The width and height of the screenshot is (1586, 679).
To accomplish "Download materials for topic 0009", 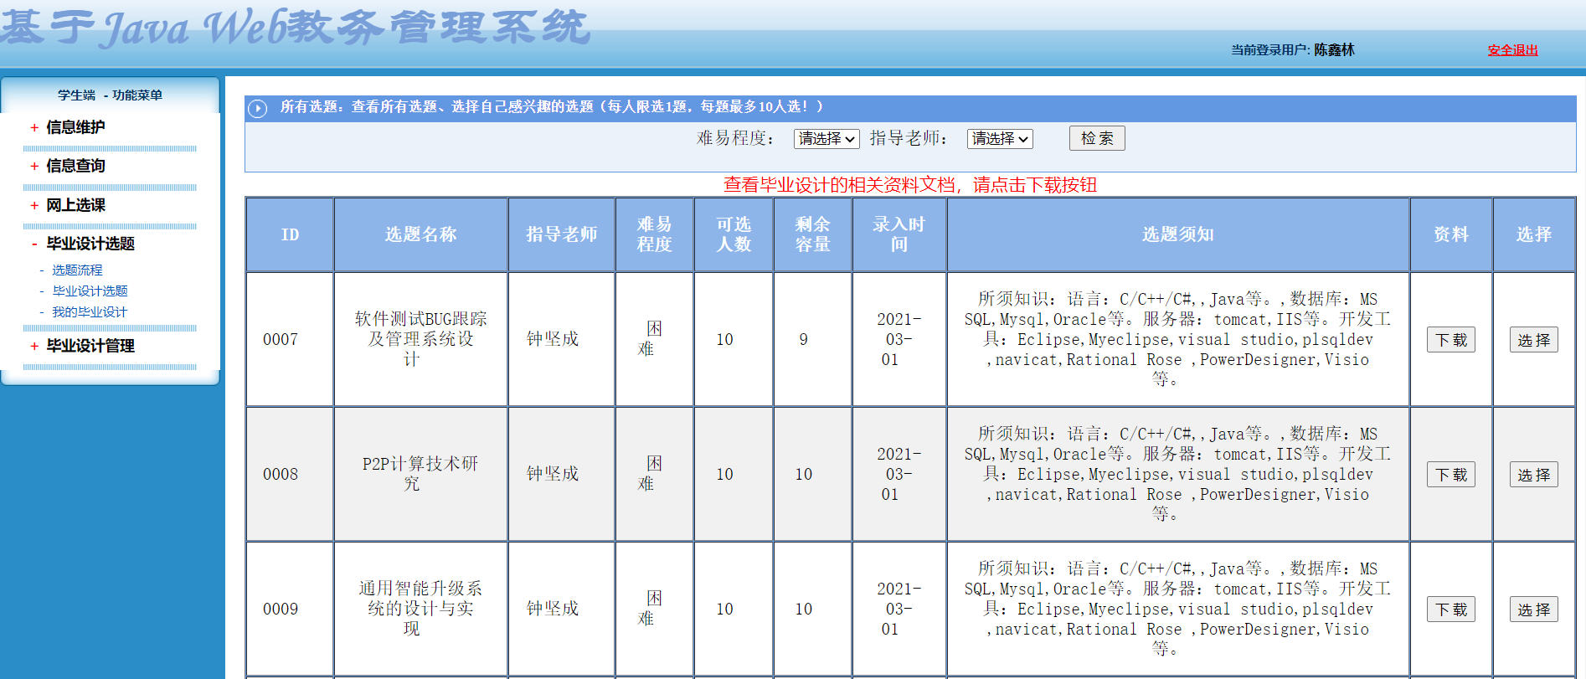I will coord(1451,610).
